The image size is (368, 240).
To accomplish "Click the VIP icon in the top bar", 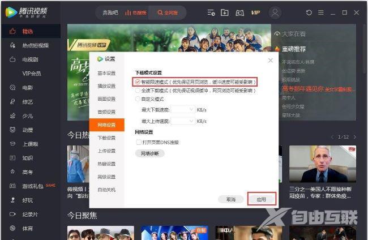I will (255, 12).
